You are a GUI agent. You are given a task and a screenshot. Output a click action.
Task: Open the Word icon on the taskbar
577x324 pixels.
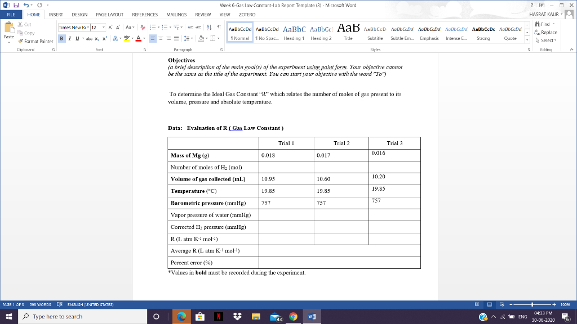[312, 316]
